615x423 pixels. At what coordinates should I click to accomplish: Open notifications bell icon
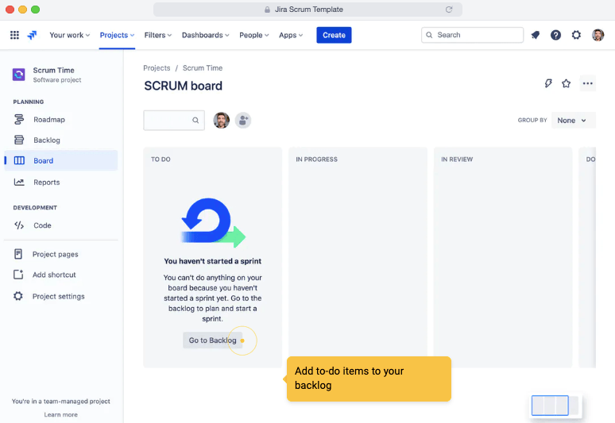(536, 35)
